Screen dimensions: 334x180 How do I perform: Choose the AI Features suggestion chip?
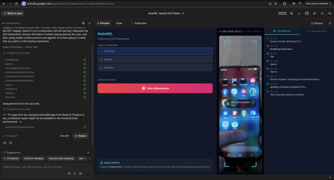11,159
